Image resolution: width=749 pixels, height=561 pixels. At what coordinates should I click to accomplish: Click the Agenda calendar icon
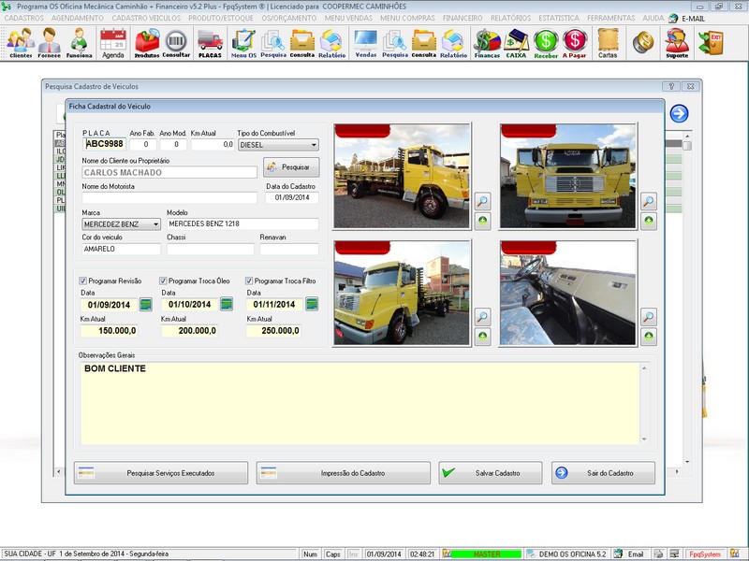(x=112, y=42)
